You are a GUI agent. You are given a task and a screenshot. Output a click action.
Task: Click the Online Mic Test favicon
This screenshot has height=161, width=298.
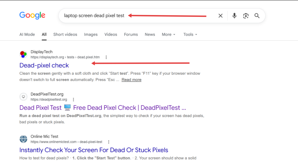pyautogui.click(x=23, y=139)
